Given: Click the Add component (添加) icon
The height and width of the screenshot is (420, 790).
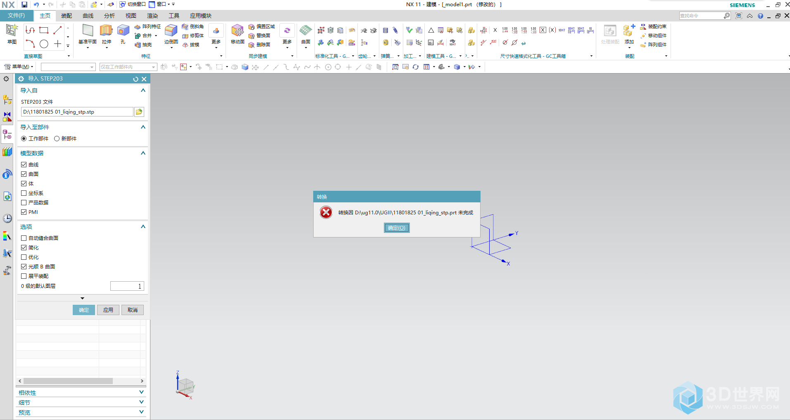Looking at the screenshot, I should [x=629, y=31].
